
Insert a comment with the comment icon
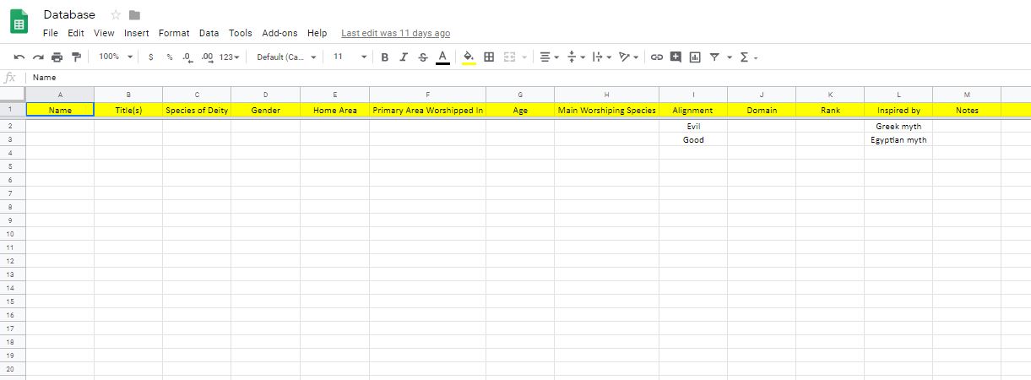[x=676, y=57]
